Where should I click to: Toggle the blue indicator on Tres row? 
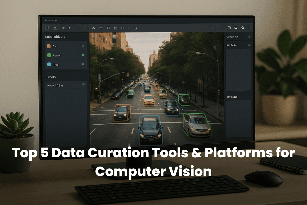[83, 65]
